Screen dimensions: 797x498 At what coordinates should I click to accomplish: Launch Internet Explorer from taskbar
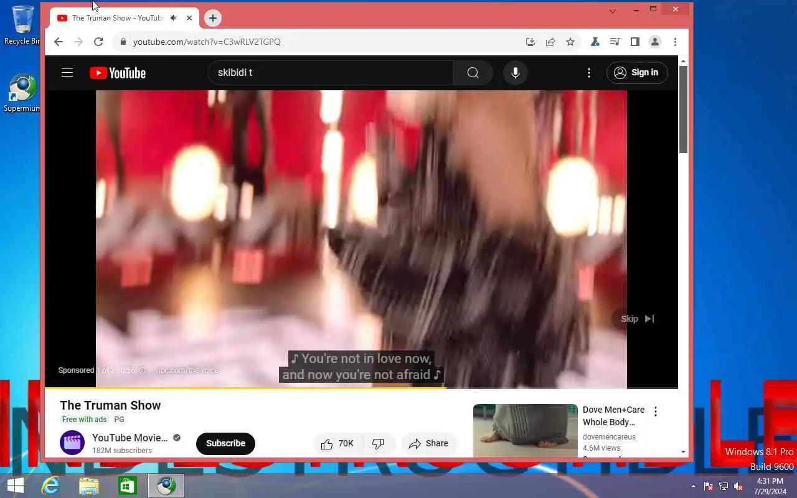point(50,486)
